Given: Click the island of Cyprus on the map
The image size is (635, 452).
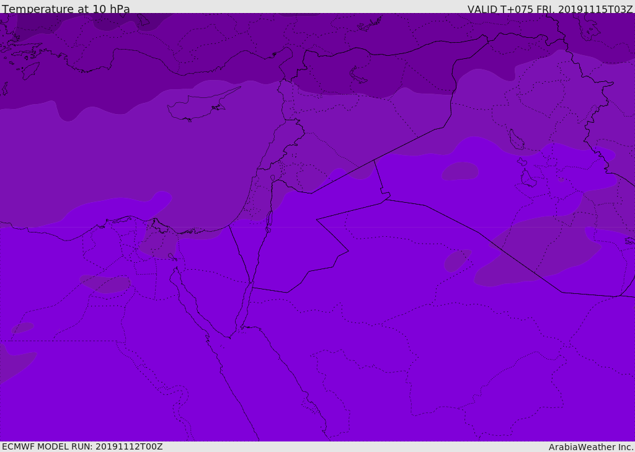Looking at the screenshot, I should click(x=203, y=105).
